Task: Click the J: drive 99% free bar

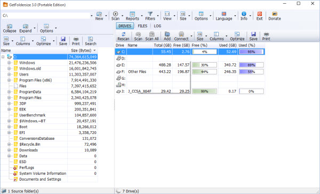Action: 204,91
